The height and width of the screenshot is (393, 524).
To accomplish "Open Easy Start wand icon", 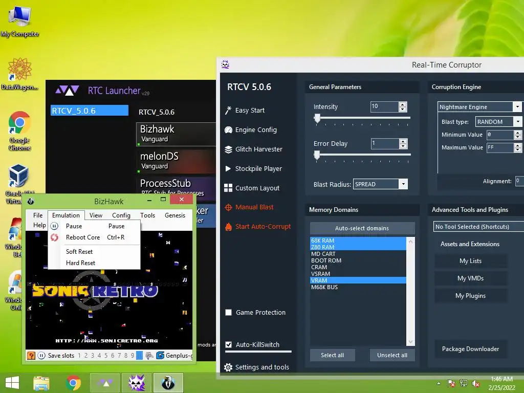I will [x=228, y=111].
